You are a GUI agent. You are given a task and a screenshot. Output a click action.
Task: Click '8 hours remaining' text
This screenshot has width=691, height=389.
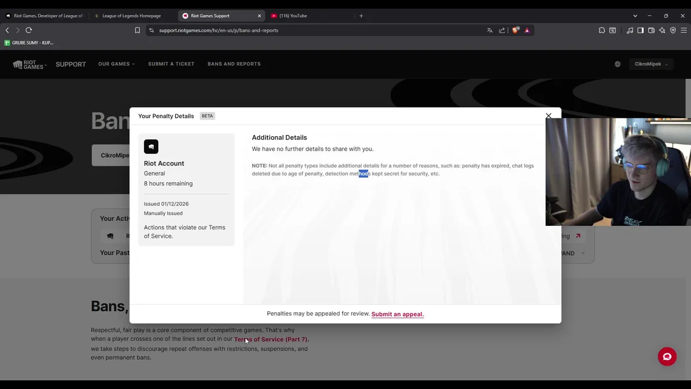coord(168,184)
